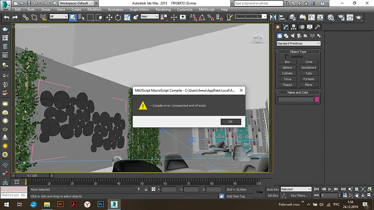Click the pink object color swatch
The width and height of the screenshot is (374, 210).
point(317,99)
